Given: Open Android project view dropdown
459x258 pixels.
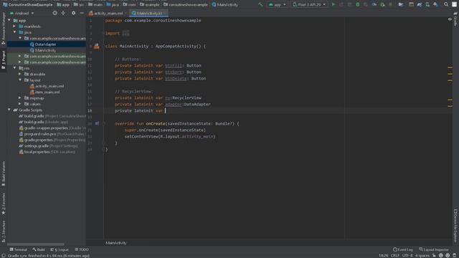Looking at the screenshot, I should click(x=22, y=13).
